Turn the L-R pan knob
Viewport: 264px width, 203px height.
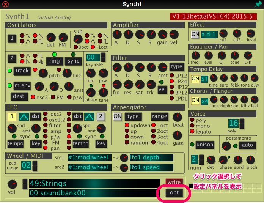tap(248, 56)
